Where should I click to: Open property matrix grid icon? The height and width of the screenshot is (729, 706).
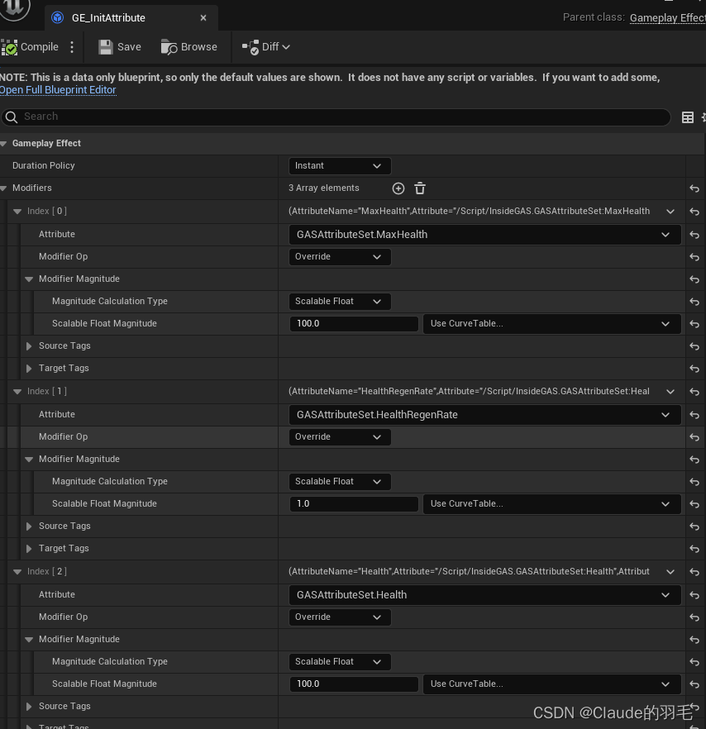(687, 117)
